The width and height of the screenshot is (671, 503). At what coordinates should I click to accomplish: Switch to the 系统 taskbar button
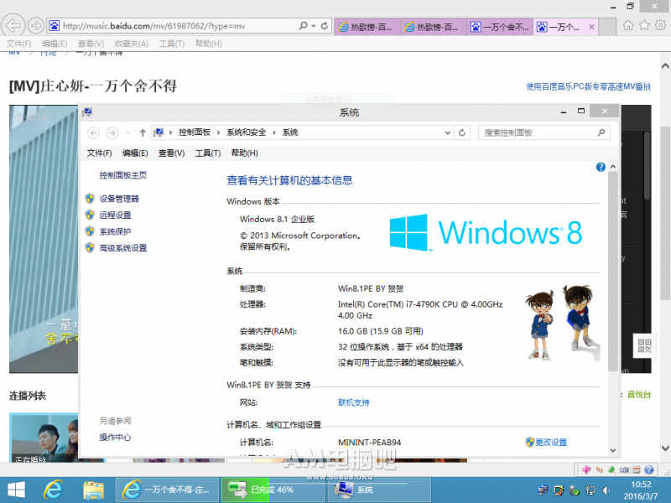tap(379, 490)
